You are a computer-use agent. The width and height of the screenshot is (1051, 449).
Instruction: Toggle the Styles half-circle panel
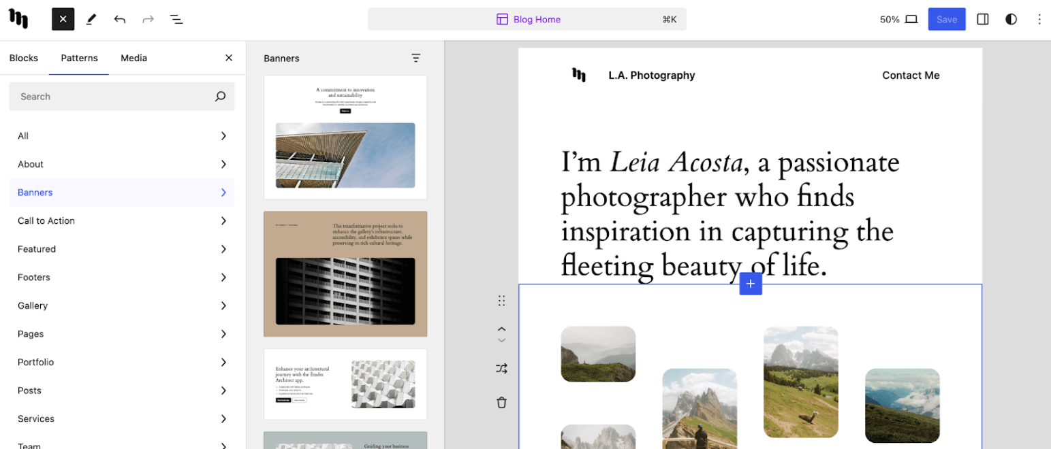1011,19
